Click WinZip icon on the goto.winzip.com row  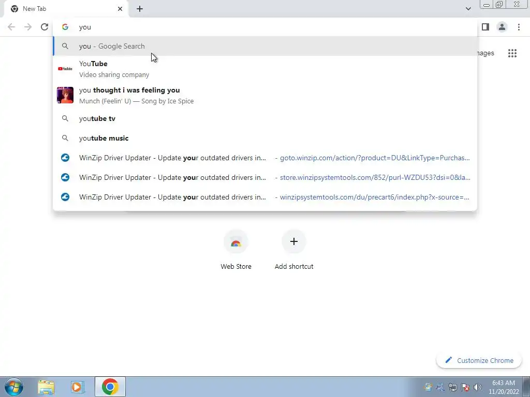[65, 158]
